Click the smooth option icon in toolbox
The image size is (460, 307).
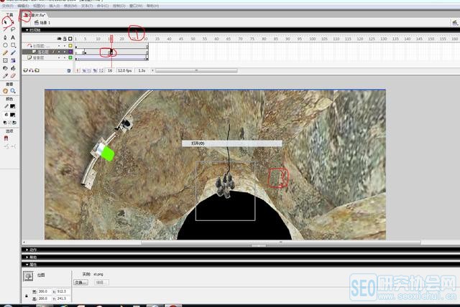pos(6,146)
